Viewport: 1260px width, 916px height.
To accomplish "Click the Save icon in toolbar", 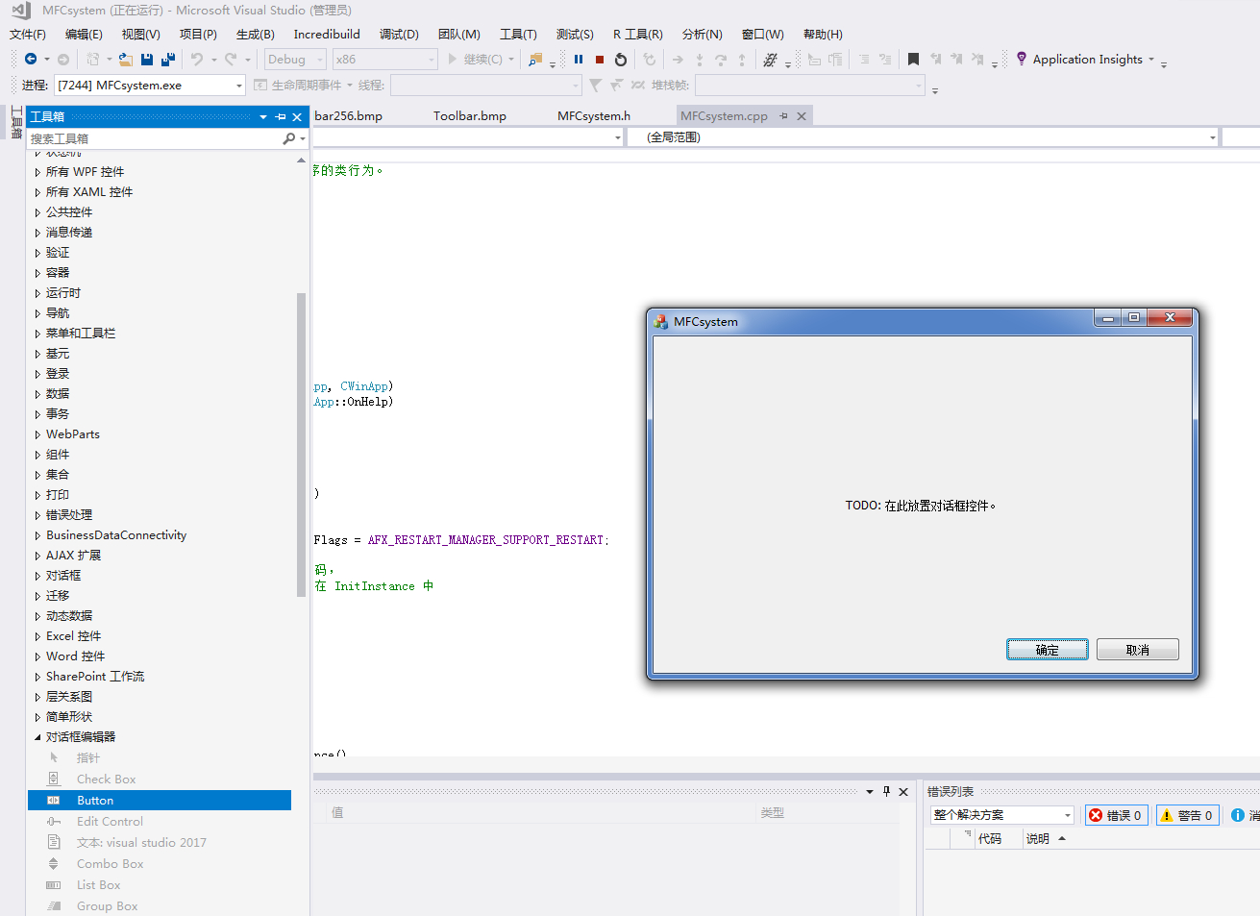I will (x=147, y=60).
